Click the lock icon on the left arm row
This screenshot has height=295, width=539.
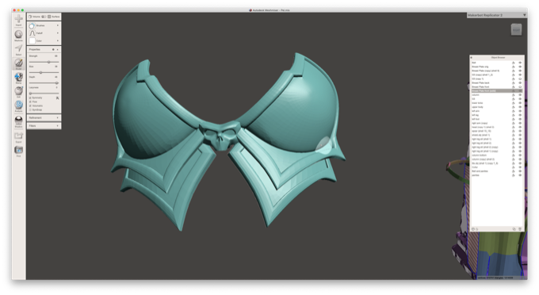[x=514, y=111]
